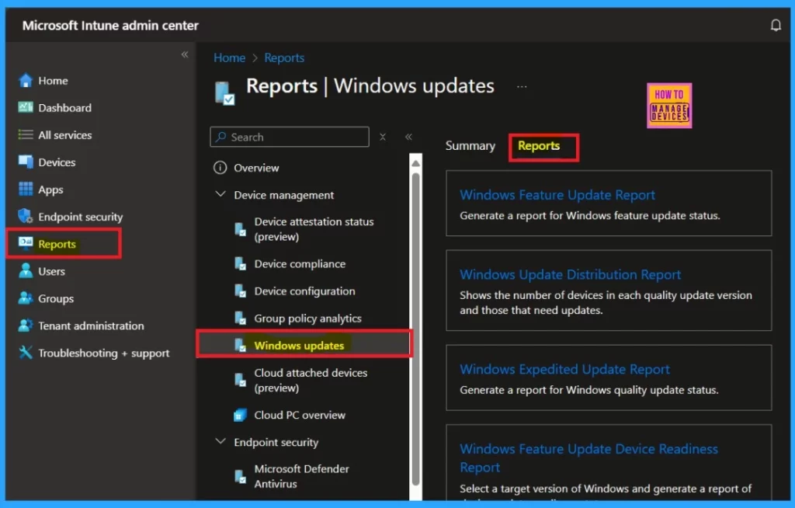Screen dimensions: 795x508
Task: Click the menu pane scrollbar thumb
Action: 416,330
